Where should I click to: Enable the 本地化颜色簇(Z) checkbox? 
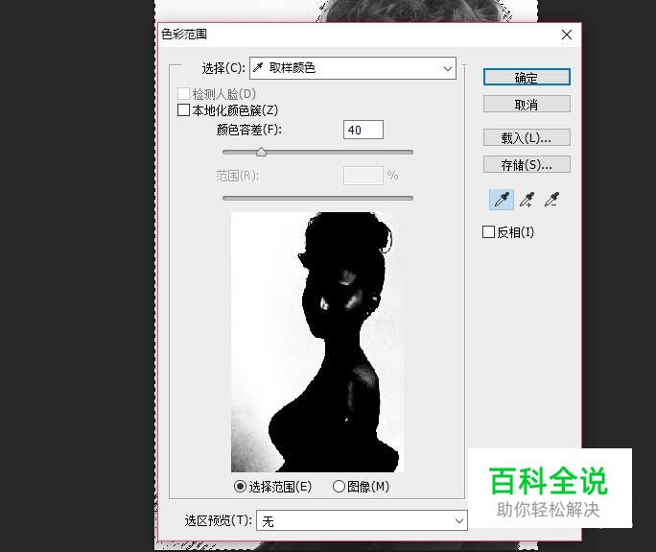(183, 110)
